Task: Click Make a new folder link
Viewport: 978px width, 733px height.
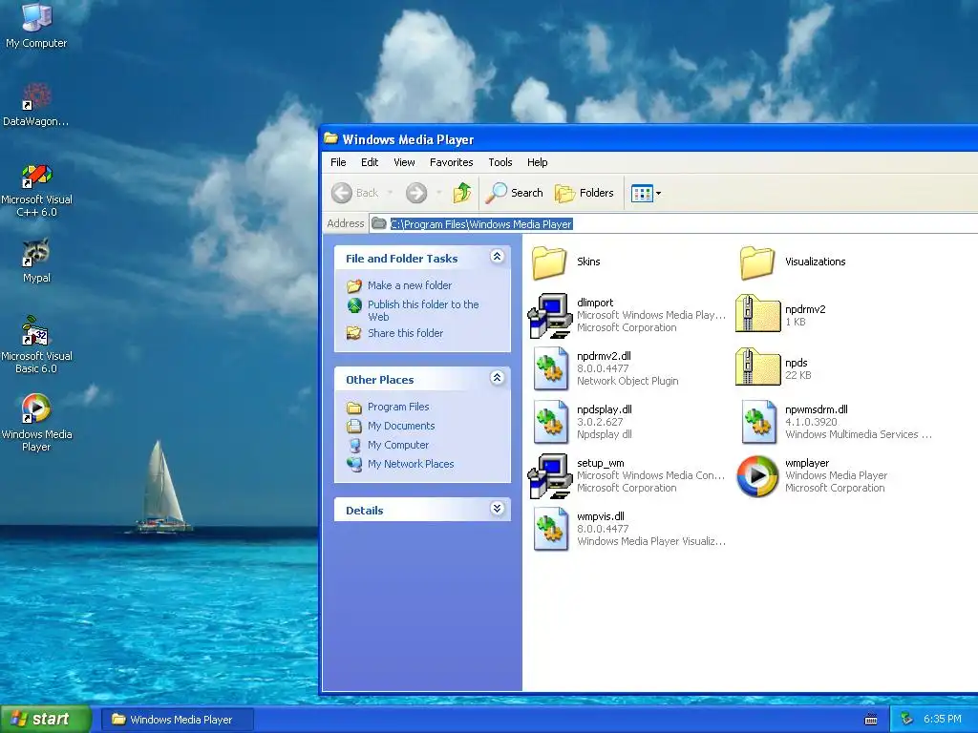Action: click(x=409, y=285)
